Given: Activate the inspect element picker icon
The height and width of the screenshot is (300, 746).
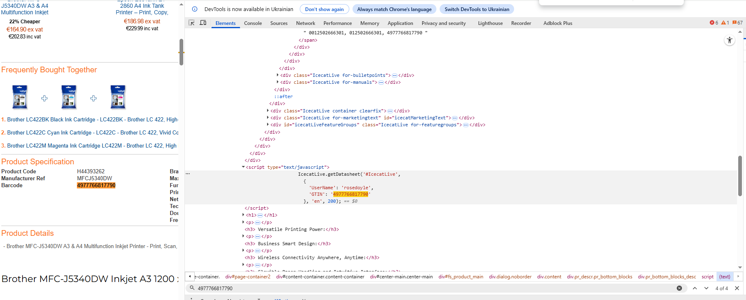Looking at the screenshot, I should (191, 23).
